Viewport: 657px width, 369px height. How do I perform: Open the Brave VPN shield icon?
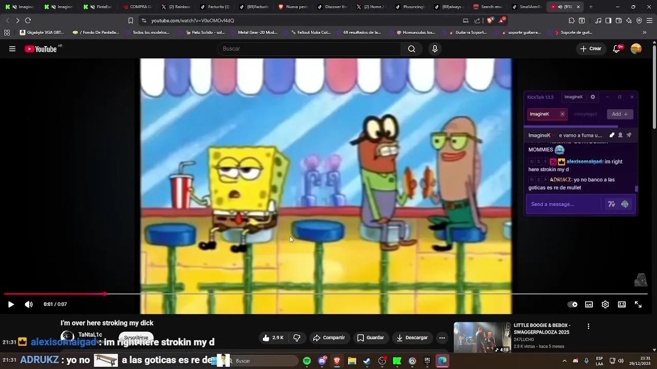[x=639, y=20]
